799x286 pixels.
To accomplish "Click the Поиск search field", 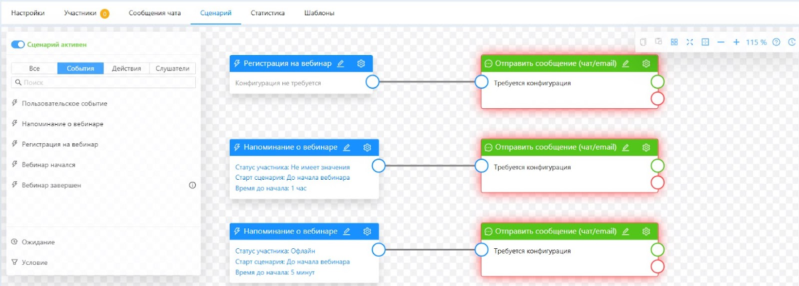I will 104,82.
